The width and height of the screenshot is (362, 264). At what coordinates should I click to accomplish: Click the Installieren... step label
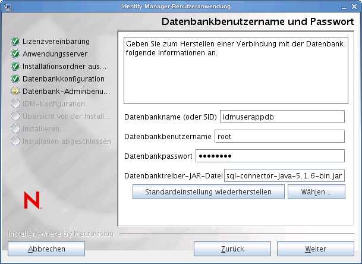(44, 129)
